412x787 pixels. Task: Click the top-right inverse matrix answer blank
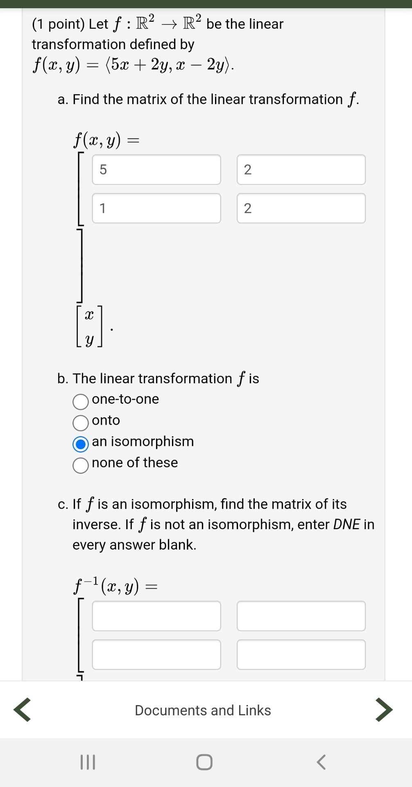pos(301,616)
